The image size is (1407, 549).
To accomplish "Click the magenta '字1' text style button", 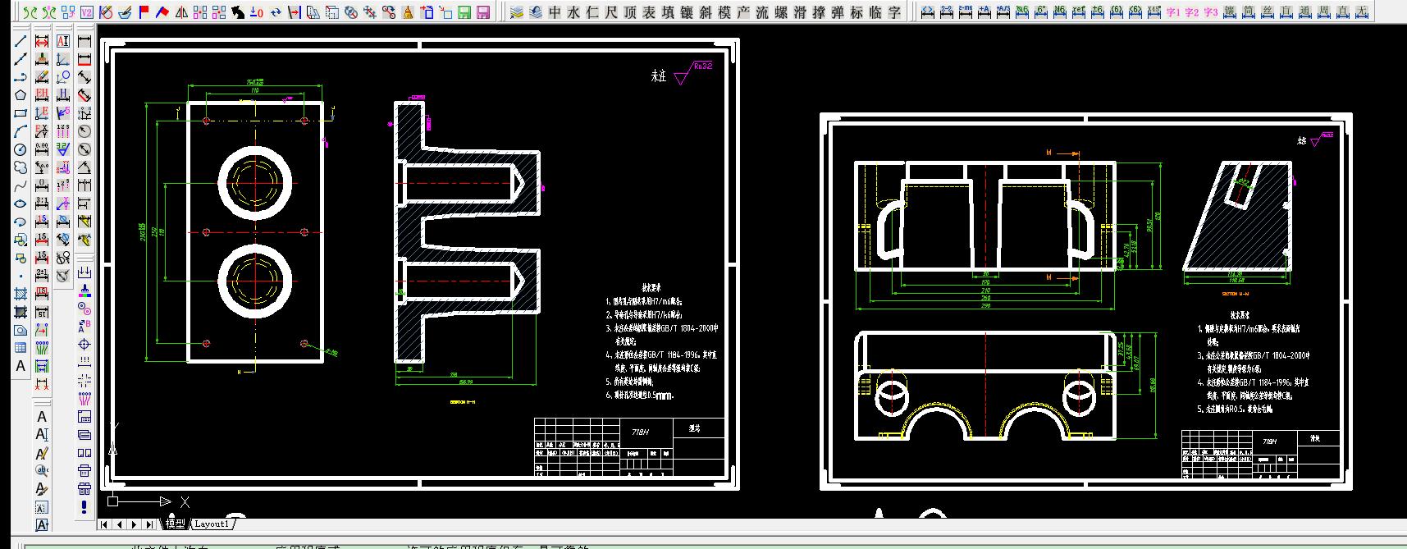I will point(1173,12).
